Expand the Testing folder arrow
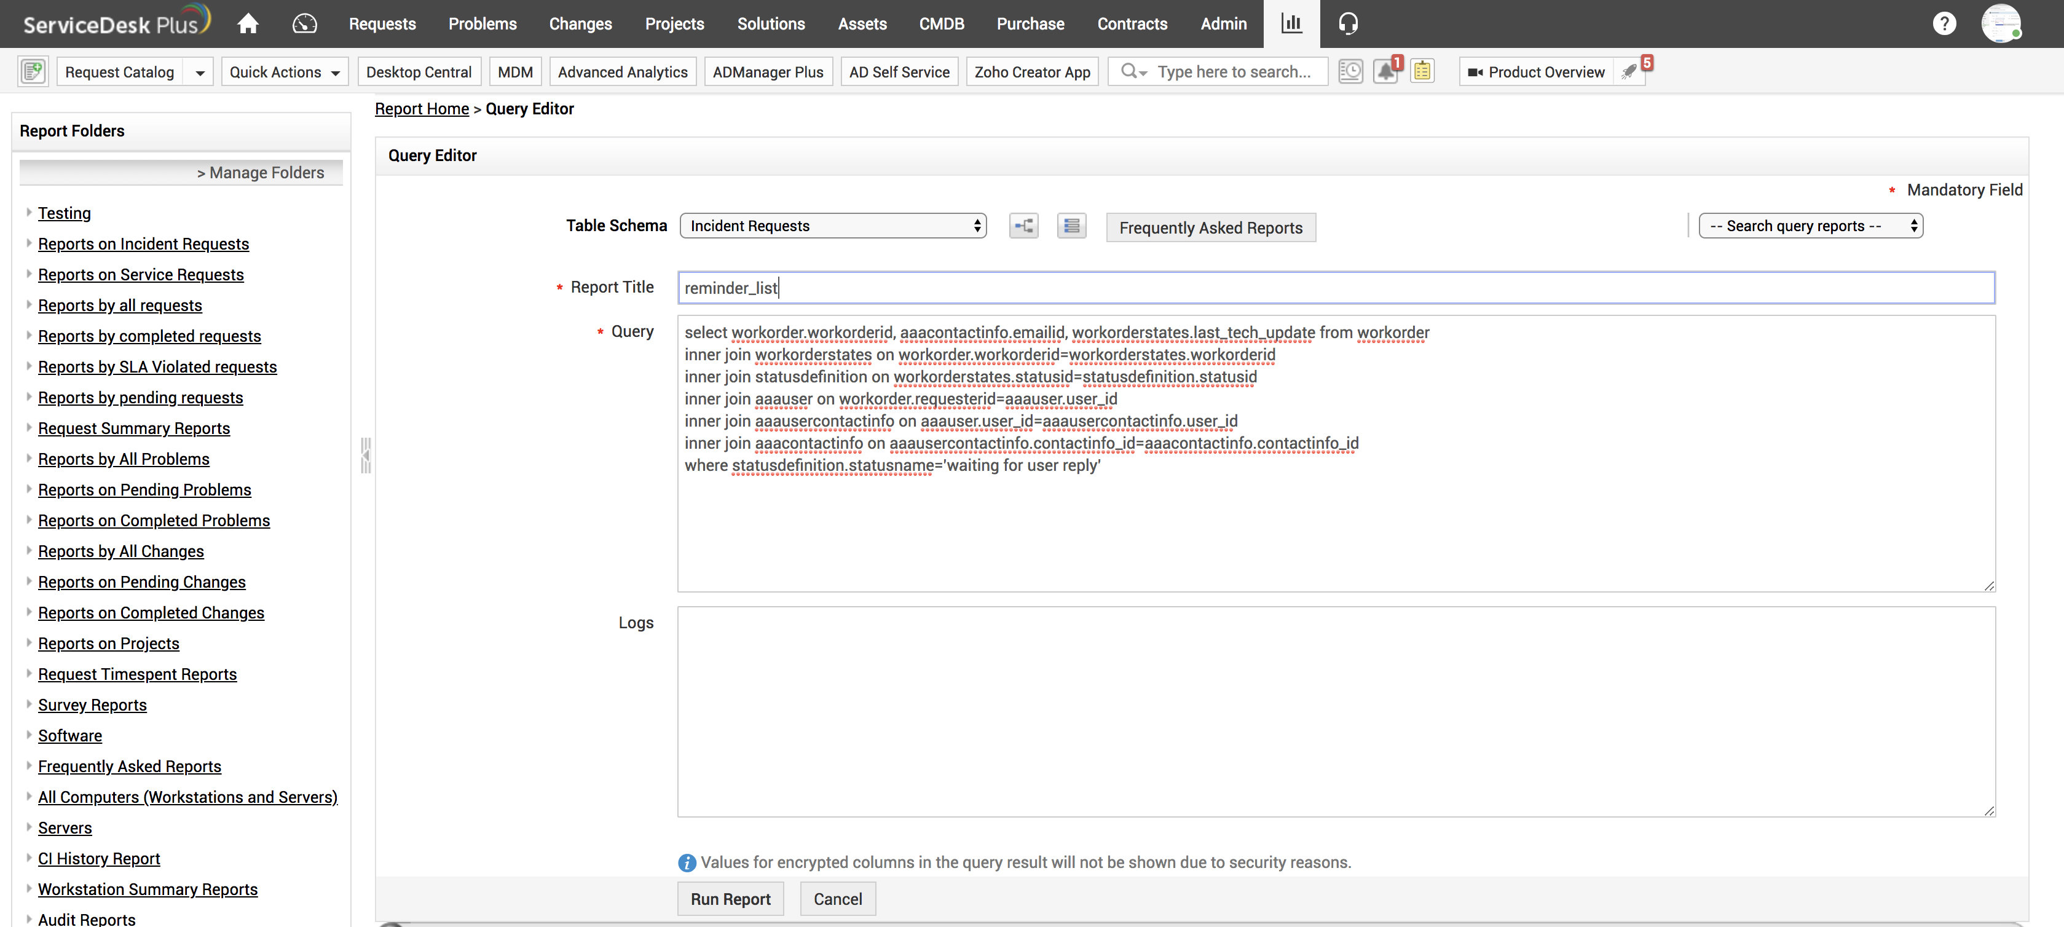Viewport: 2064px width, 927px height. [x=29, y=212]
